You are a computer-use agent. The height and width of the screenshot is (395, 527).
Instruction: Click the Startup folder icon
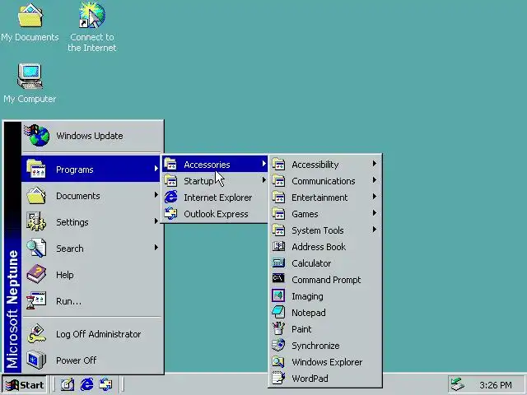coord(170,181)
